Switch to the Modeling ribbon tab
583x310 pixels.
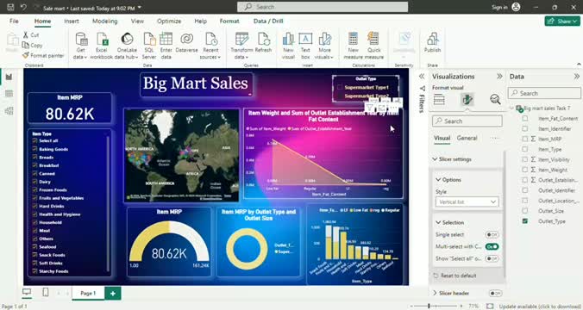click(105, 22)
